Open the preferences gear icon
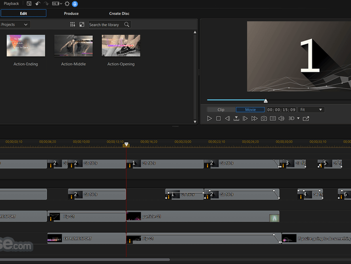Viewport: 351px width, 264px height. pos(67,4)
